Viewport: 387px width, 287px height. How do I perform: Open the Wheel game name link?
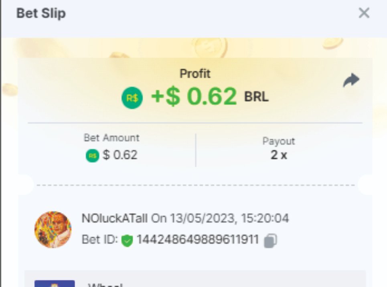105,285
